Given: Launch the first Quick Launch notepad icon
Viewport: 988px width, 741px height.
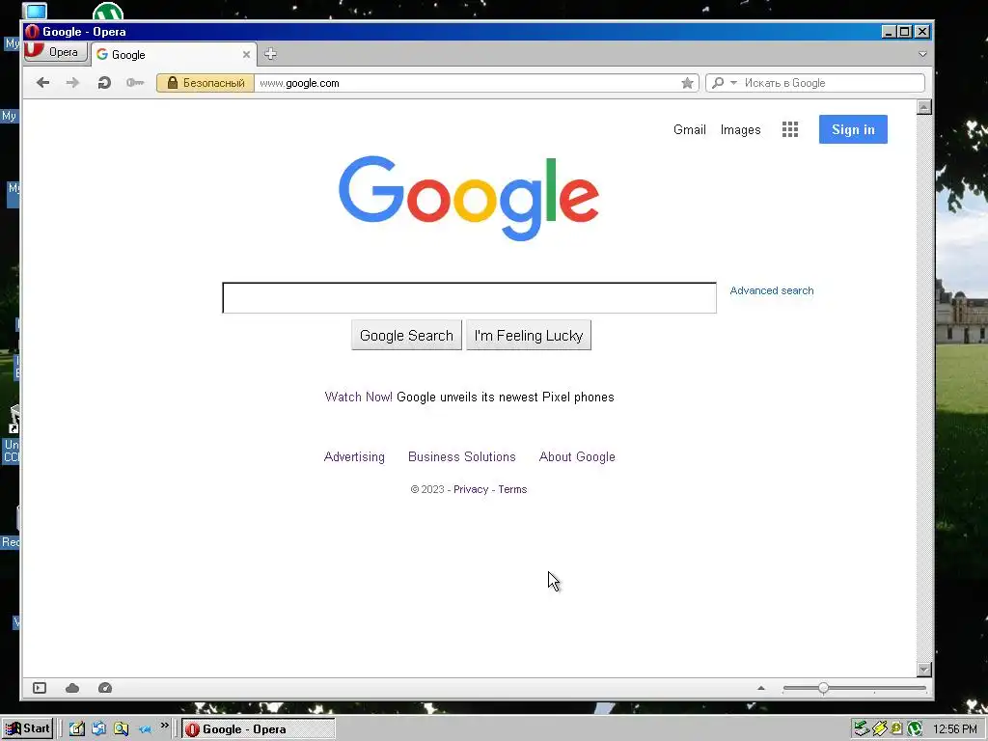Looking at the screenshot, I should coord(77,729).
